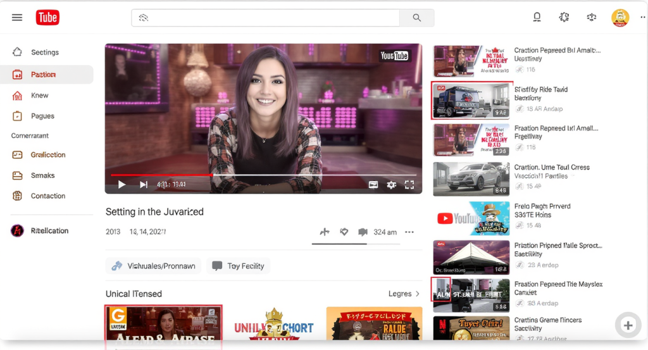The width and height of the screenshot is (648, 350).
Task: Click the red Tube logo
Action: point(47,18)
